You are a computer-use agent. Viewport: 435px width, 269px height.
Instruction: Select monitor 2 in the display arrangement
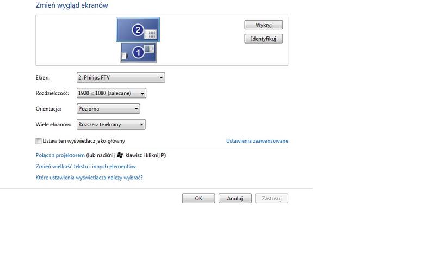click(138, 30)
